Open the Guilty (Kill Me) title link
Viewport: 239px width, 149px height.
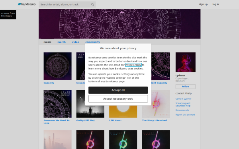click(85, 120)
